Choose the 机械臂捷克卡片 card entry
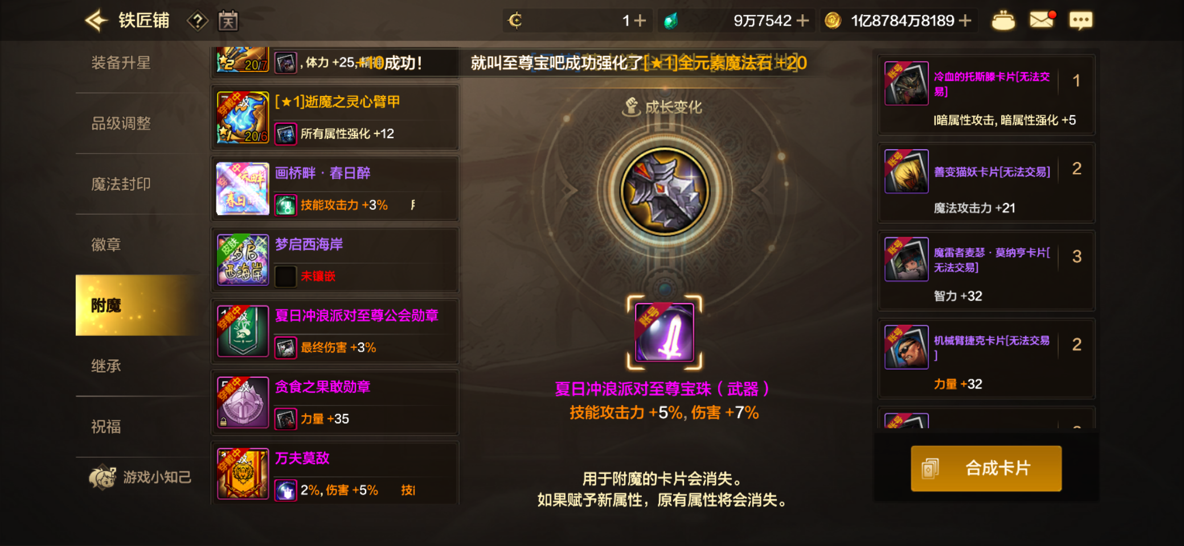The width and height of the screenshot is (1184, 546). click(986, 359)
